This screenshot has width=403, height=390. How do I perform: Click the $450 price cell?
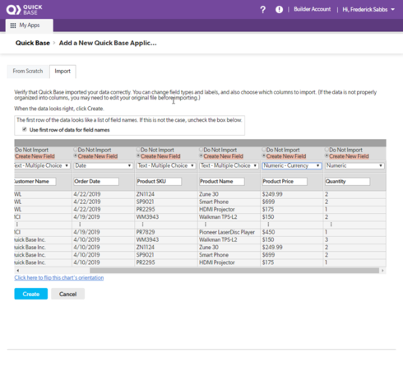292,232
